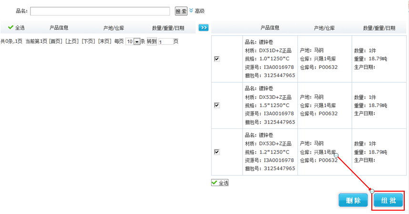Click the 删除 delete button
Screen dimensions: 409x214
coord(353,200)
